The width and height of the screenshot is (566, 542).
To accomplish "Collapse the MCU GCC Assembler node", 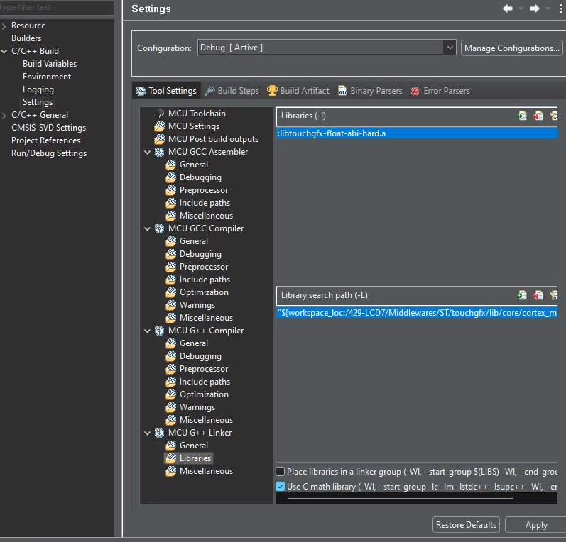I will pyautogui.click(x=147, y=153).
